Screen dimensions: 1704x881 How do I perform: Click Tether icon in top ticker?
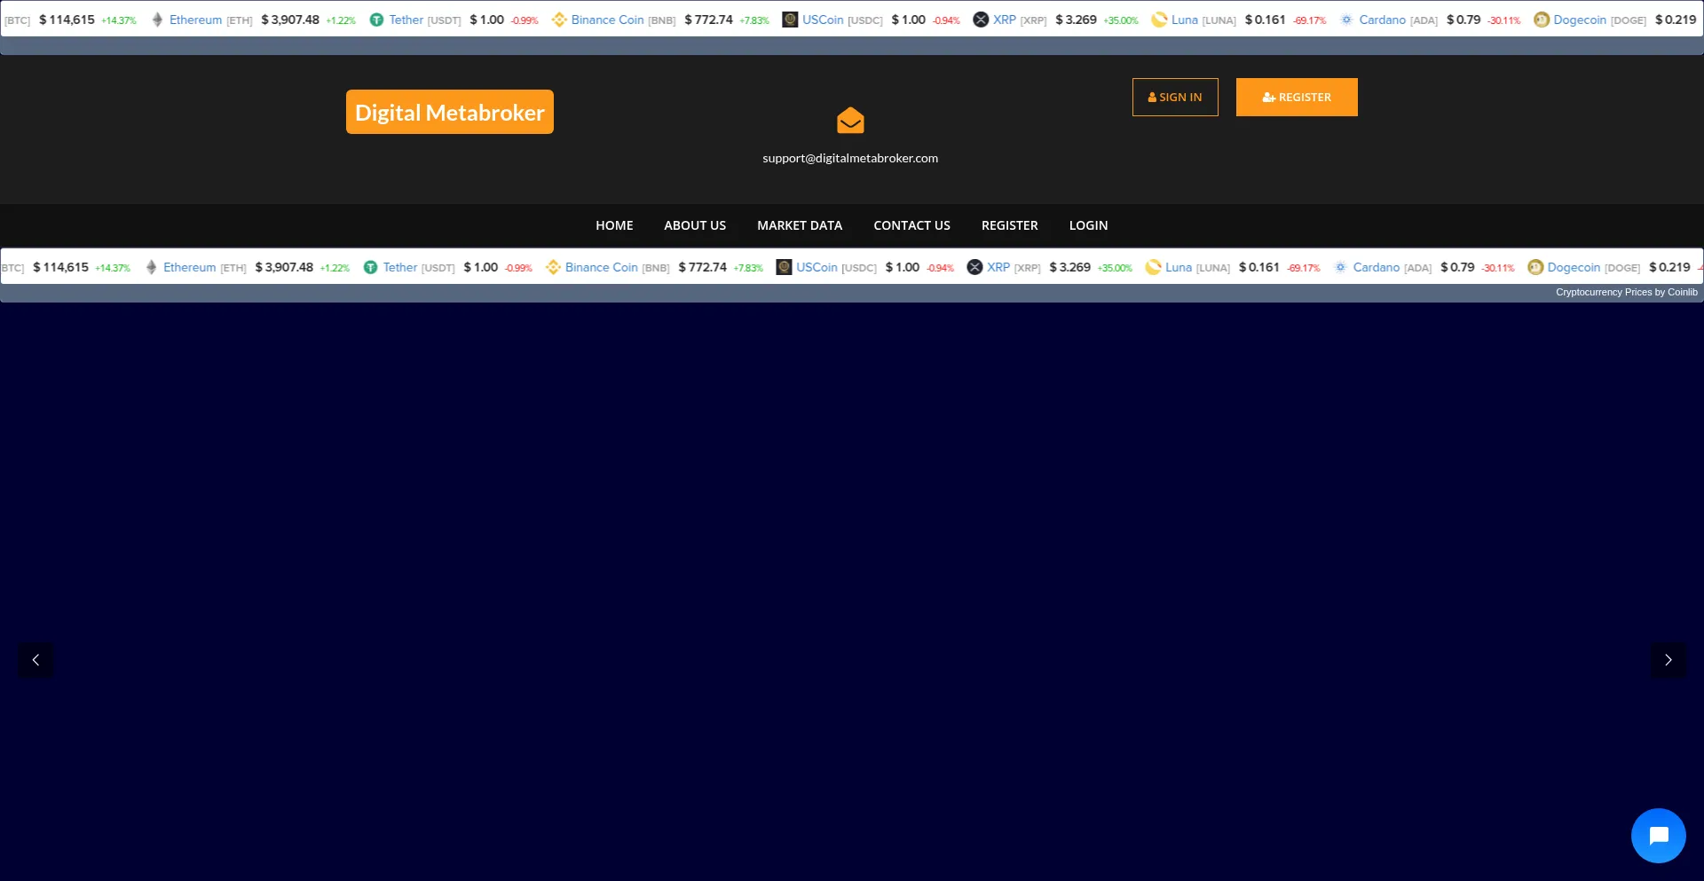(x=376, y=20)
